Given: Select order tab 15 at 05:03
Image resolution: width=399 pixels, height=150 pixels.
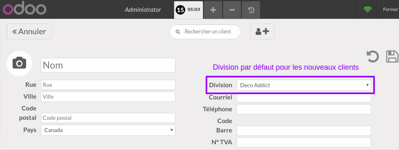Looking at the screenshot, I should [188, 10].
